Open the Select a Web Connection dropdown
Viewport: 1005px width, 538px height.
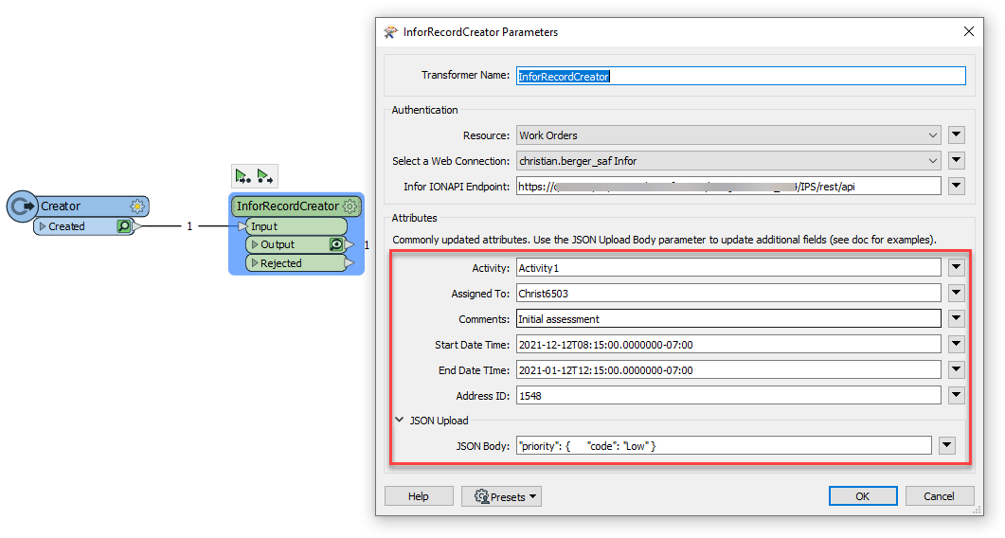click(728, 161)
